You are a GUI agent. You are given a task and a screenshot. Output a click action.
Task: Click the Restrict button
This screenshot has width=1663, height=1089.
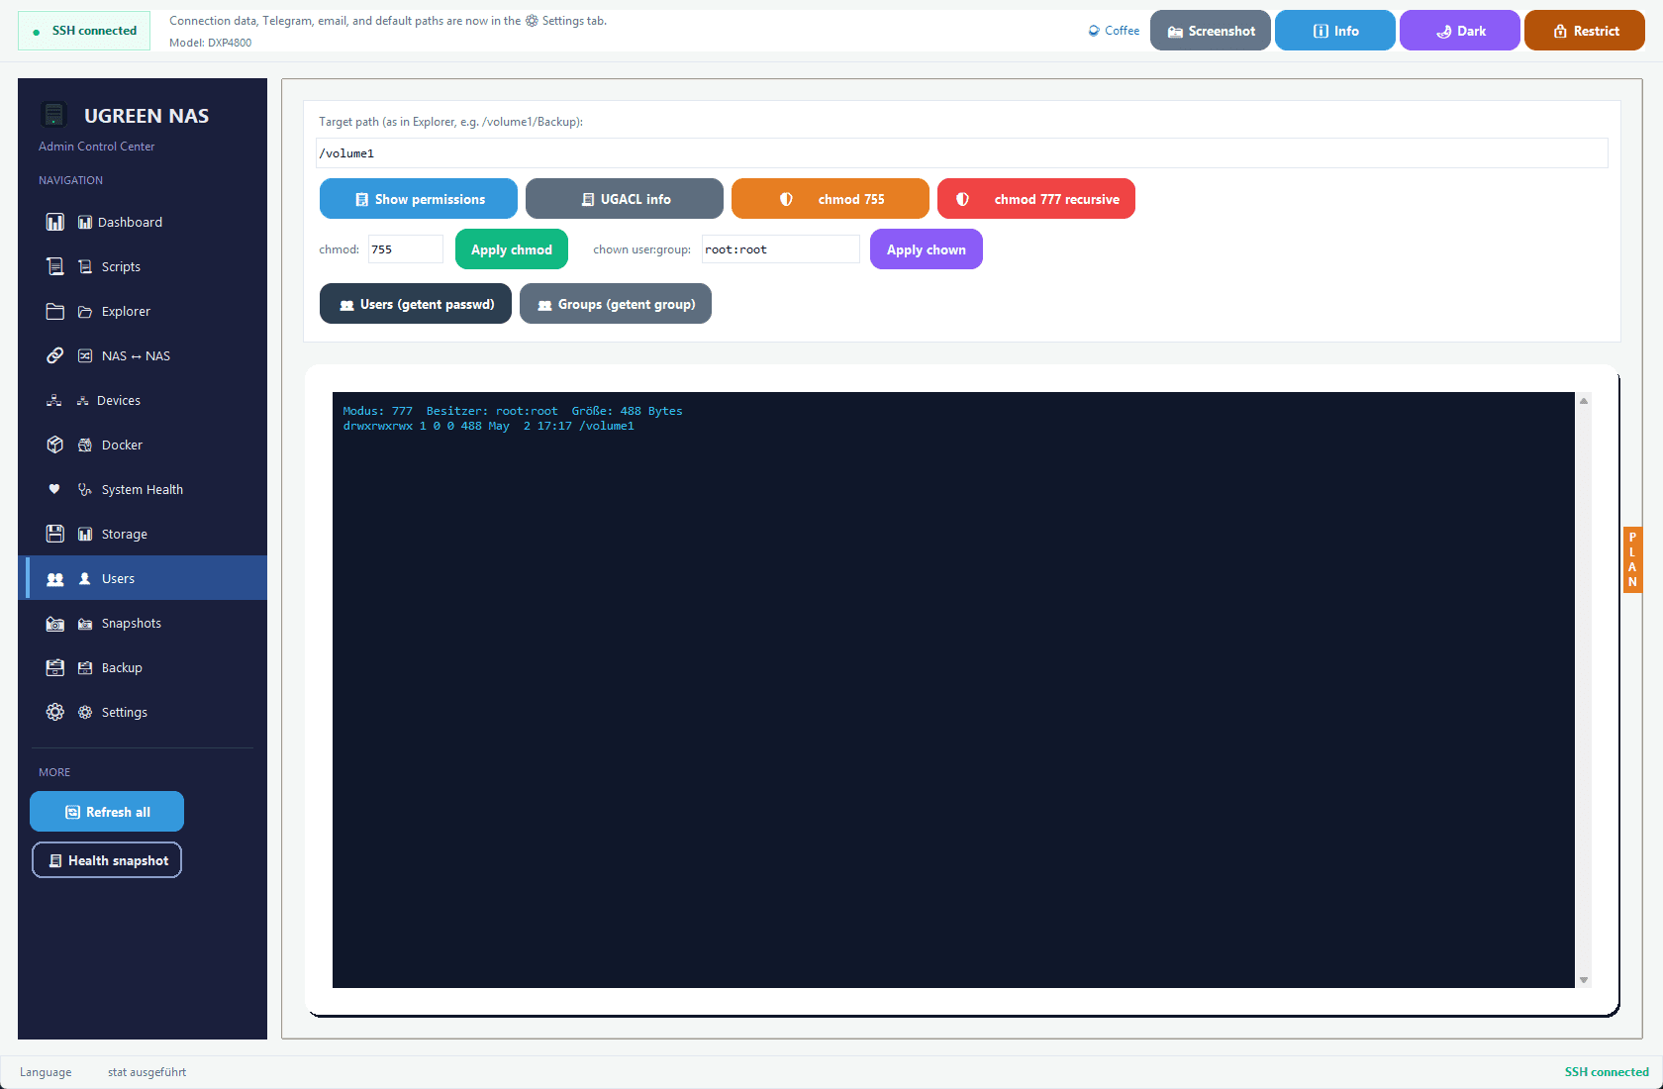[x=1585, y=31]
